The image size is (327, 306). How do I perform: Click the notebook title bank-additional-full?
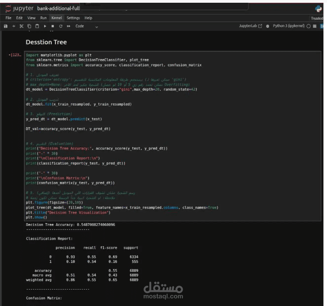[x=58, y=8]
